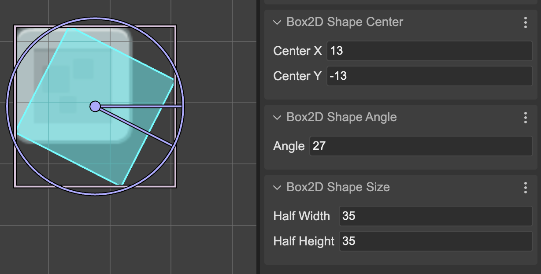Click the Half Width field showing 35
The image size is (541, 274).
coord(435,216)
